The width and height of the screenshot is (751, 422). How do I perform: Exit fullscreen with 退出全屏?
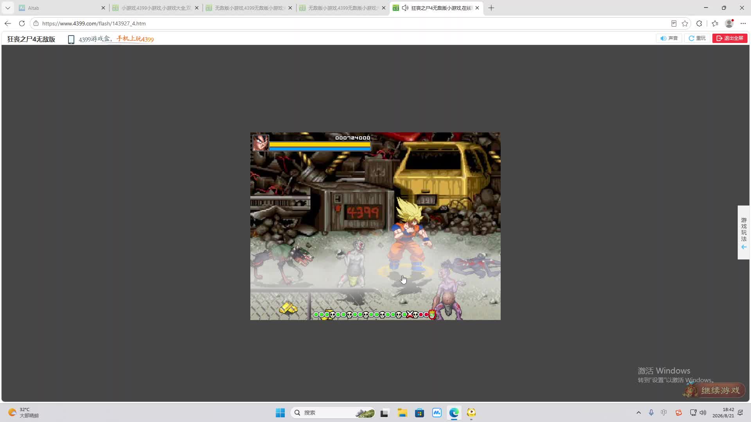coord(730,38)
